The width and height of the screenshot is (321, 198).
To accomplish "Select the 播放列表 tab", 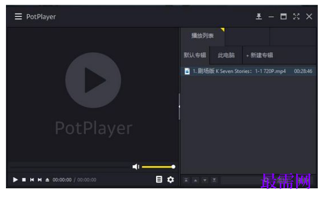I will [x=203, y=36].
